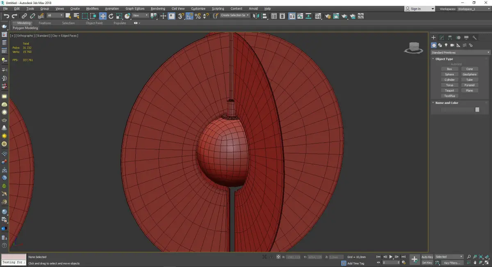Click the TextPlus button
Viewport: 492px width, 267px height.
pyautogui.click(x=450, y=96)
